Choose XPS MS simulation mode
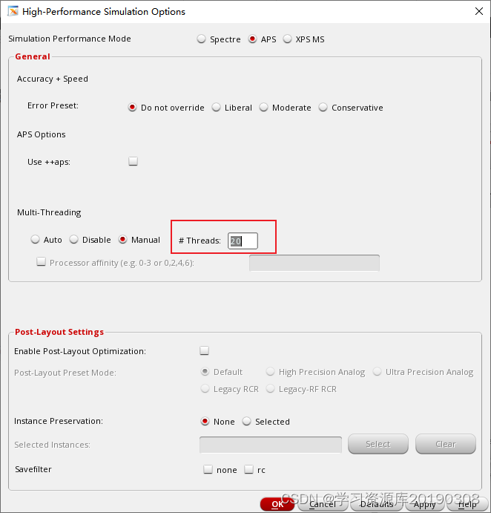The width and height of the screenshot is (491, 513). 288,39
